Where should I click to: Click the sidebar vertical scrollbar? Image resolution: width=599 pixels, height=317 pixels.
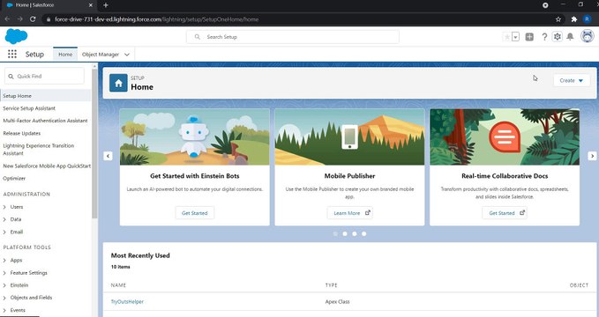(x=94, y=143)
